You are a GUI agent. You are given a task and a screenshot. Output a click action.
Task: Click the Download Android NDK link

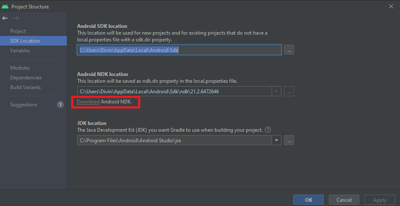click(88, 102)
